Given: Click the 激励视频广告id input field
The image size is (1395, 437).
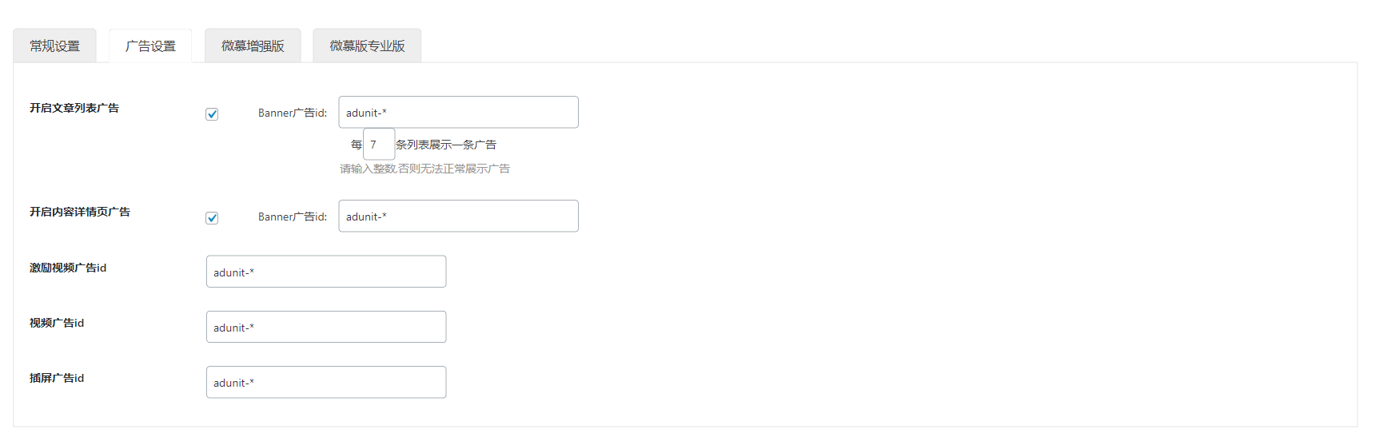Looking at the screenshot, I should click(326, 272).
